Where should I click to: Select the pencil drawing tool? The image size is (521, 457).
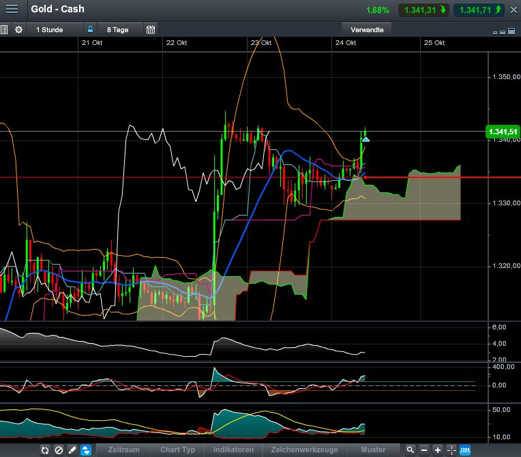pyautogui.click(x=72, y=450)
